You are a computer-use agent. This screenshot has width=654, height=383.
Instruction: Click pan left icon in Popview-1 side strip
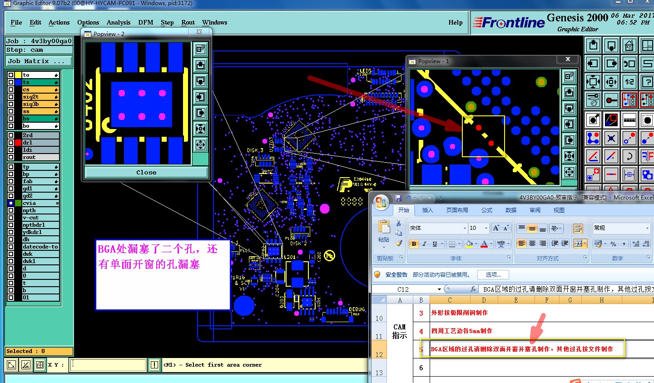[570, 124]
